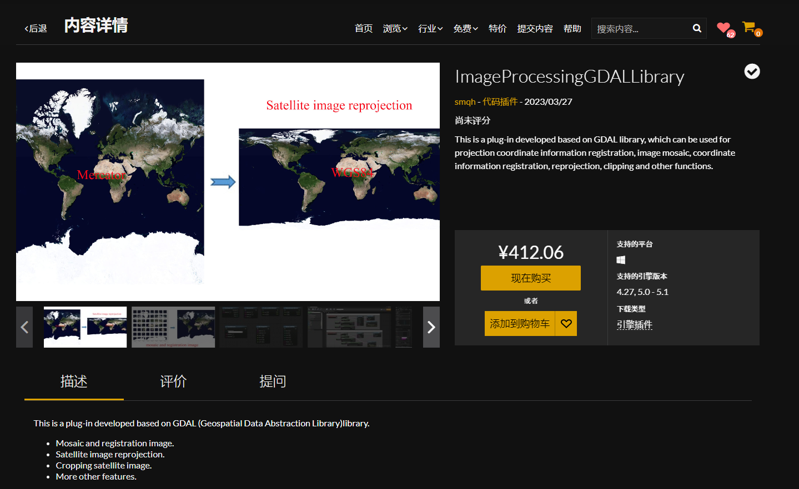Open the wishlist heart icon in header

(x=723, y=27)
